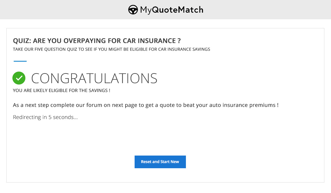Click the Reset and Start New button
The width and height of the screenshot is (331, 193).
point(160,162)
